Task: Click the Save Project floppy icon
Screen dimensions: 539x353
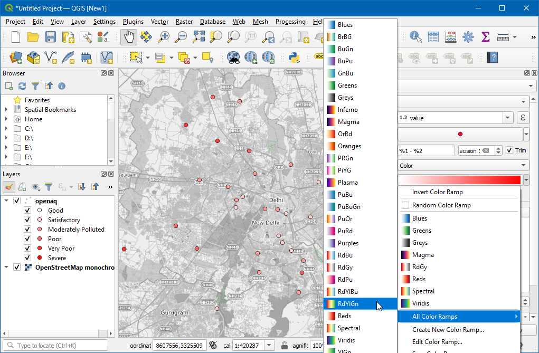Action: 51,37
